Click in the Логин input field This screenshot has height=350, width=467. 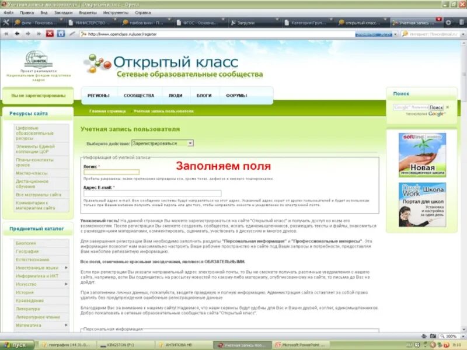coord(111,172)
